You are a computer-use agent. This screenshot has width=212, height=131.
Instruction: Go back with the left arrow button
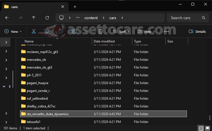[x=7, y=18]
